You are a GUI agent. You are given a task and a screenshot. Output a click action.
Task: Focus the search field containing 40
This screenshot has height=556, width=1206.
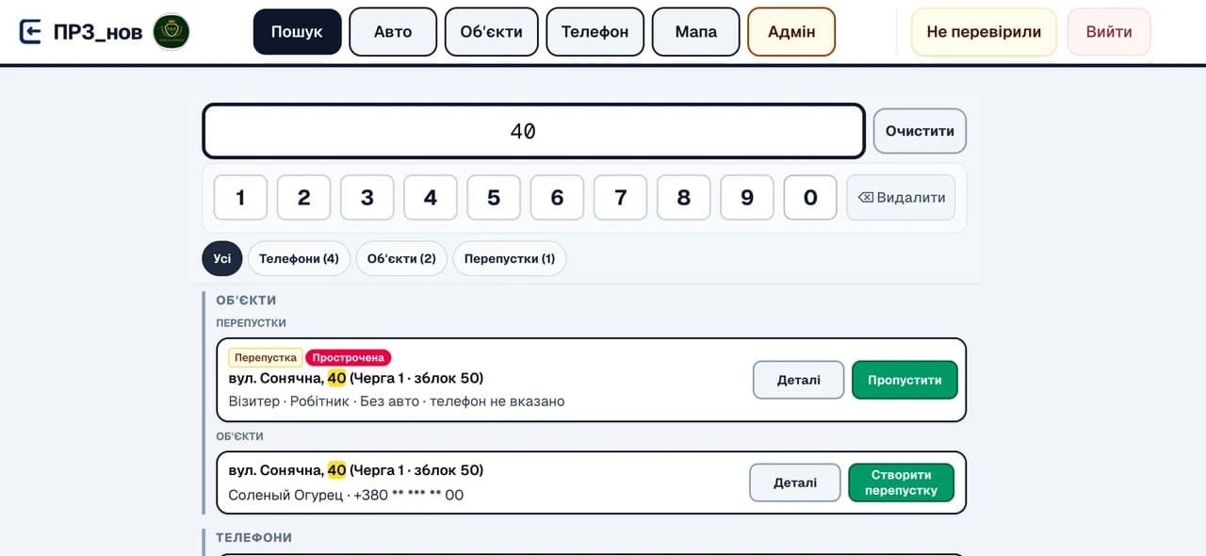point(533,131)
